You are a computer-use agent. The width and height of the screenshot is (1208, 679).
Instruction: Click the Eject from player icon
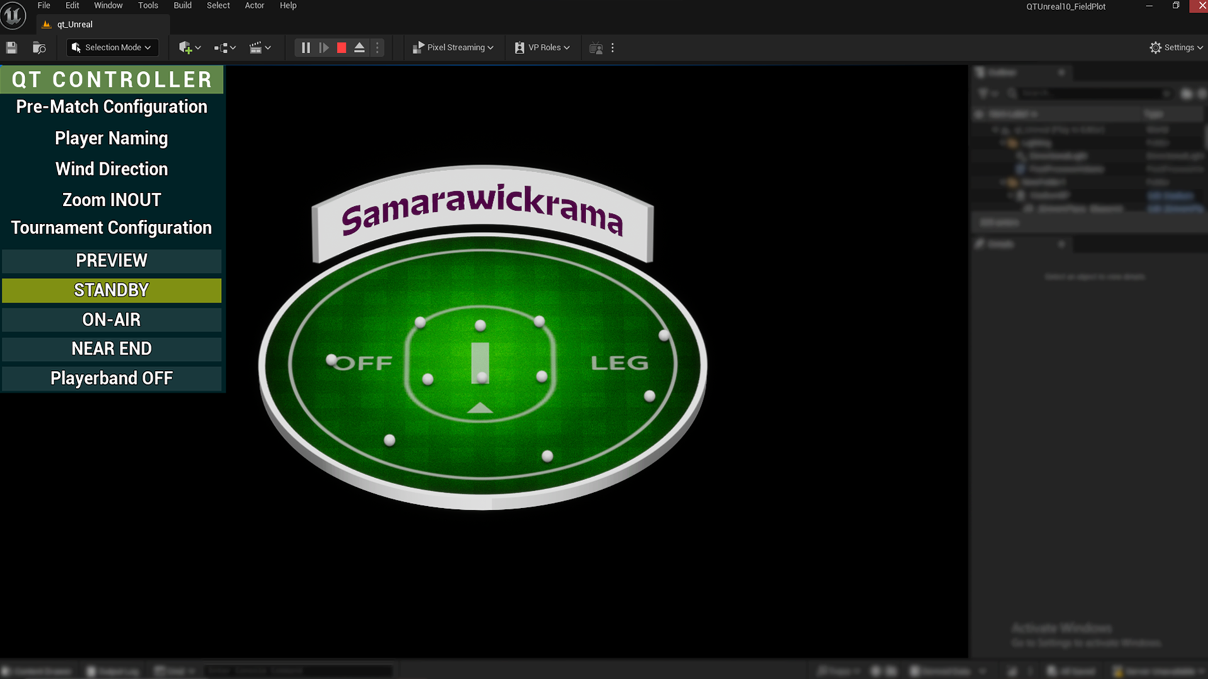(359, 48)
